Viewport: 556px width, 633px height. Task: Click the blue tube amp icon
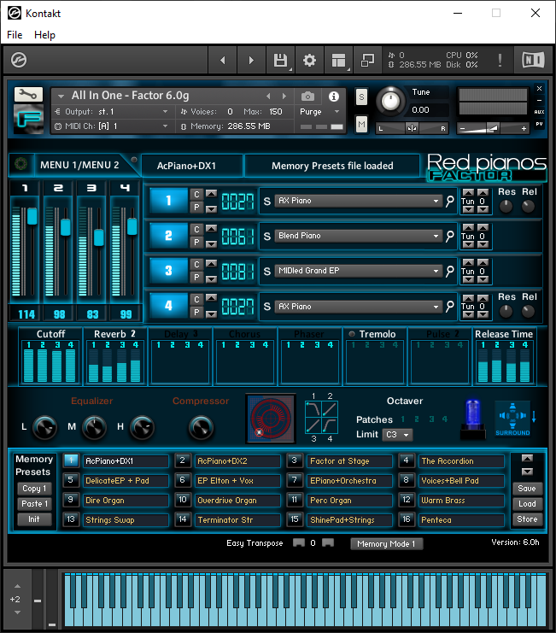point(473,419)
